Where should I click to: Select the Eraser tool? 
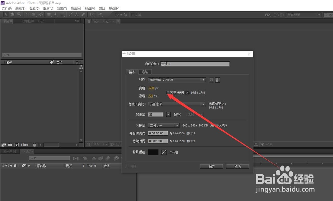[x=83, y=14]
